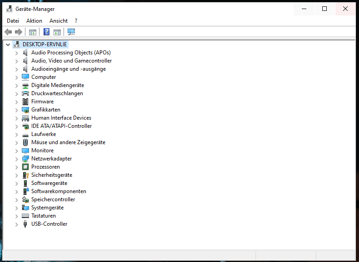Expand the Systemgeräte category
The width and height of the screenshot is (359, 262).
pos(16,208)
